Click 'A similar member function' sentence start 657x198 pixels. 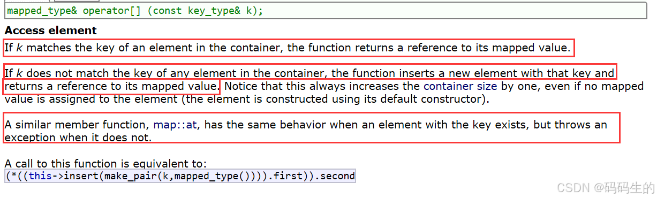(x=75, y=125)
